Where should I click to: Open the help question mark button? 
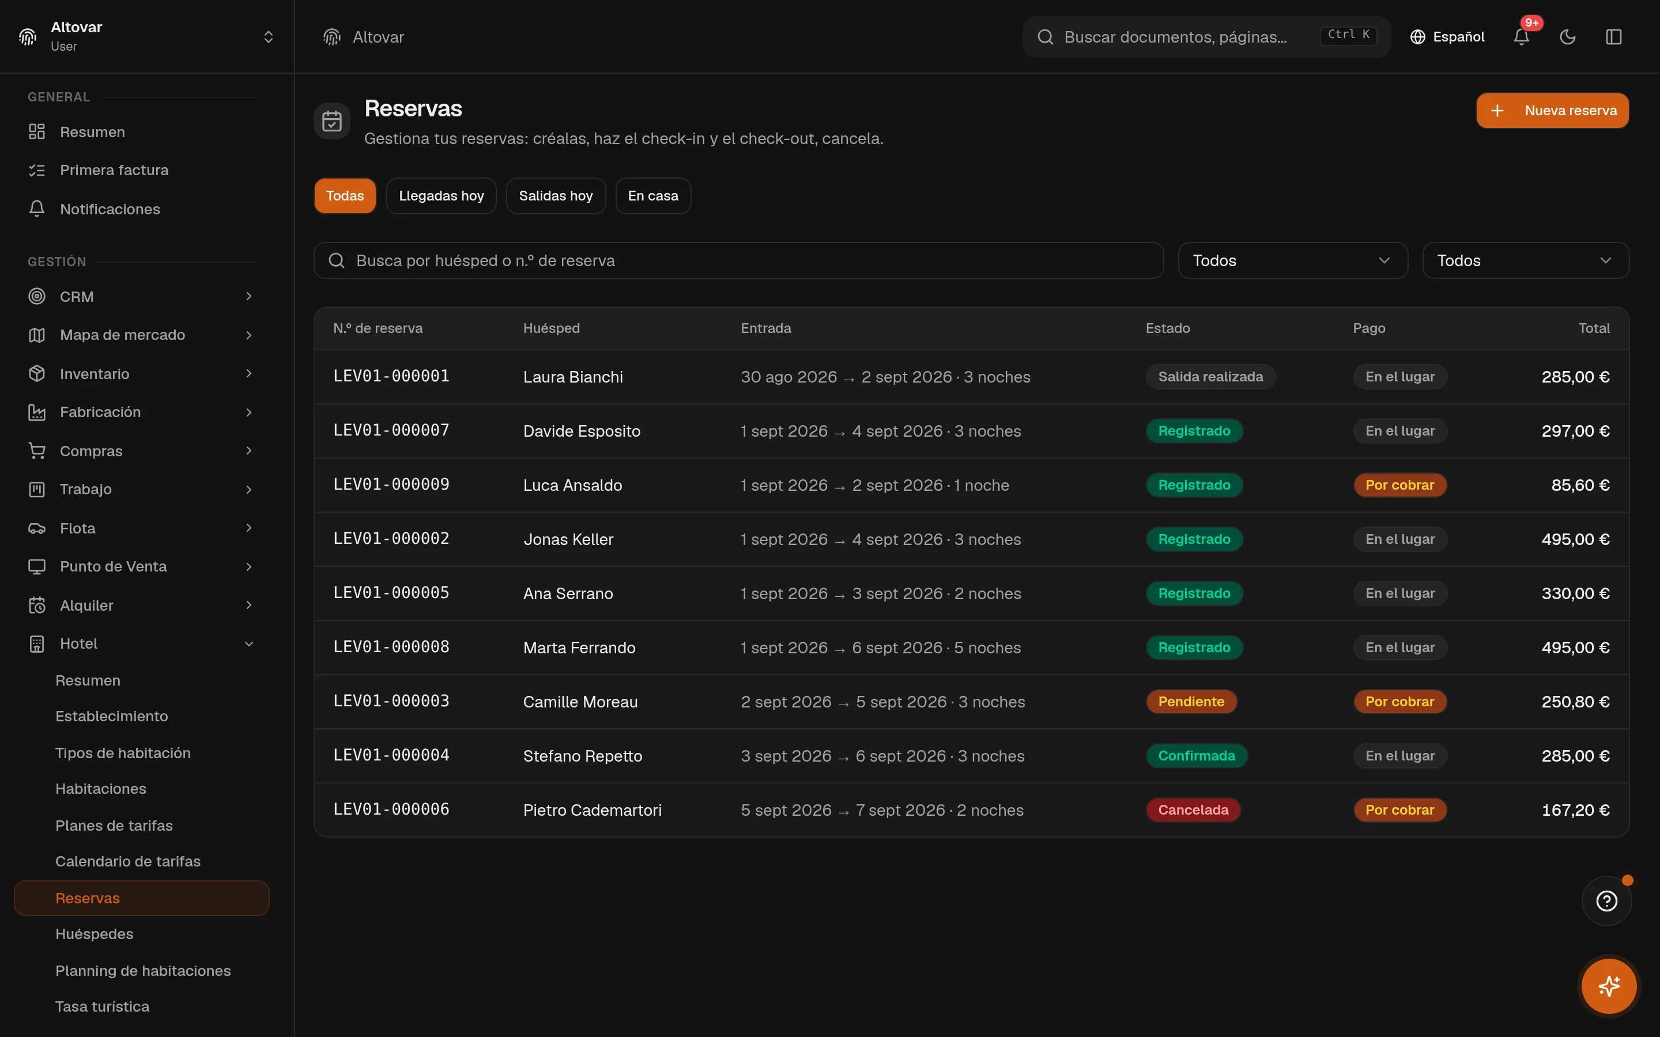[x=1606, y=900]
